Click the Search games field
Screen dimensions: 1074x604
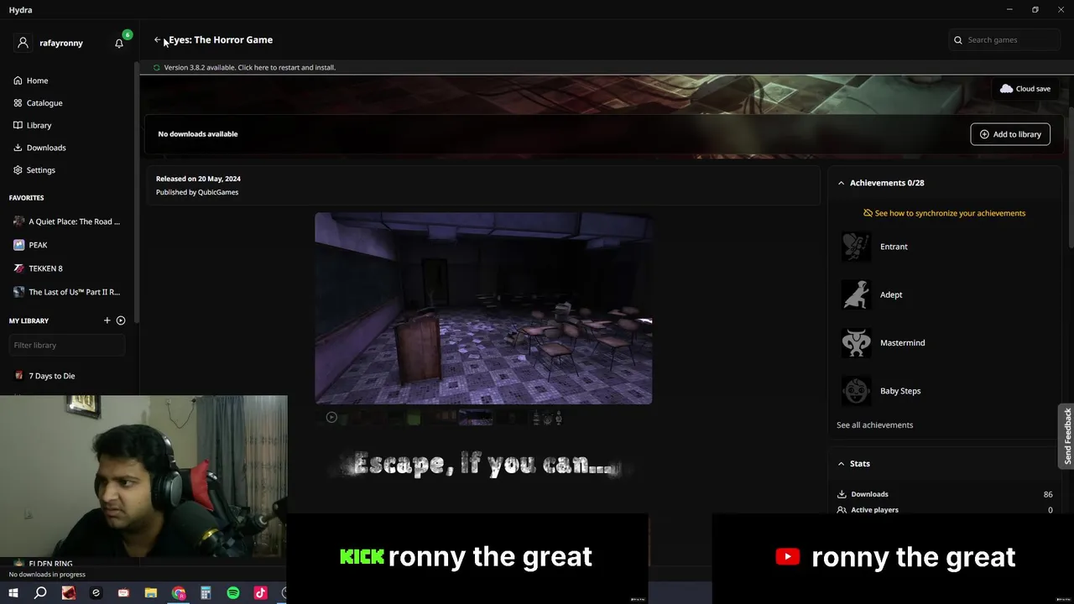click(1004, 39)
